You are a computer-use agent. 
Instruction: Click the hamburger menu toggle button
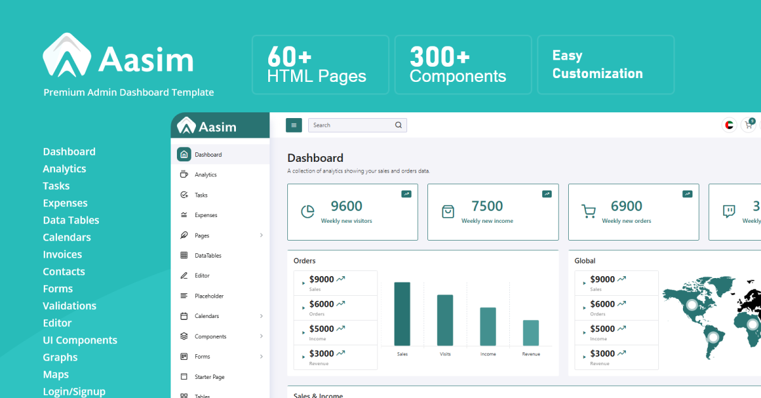tap(294, 125)
